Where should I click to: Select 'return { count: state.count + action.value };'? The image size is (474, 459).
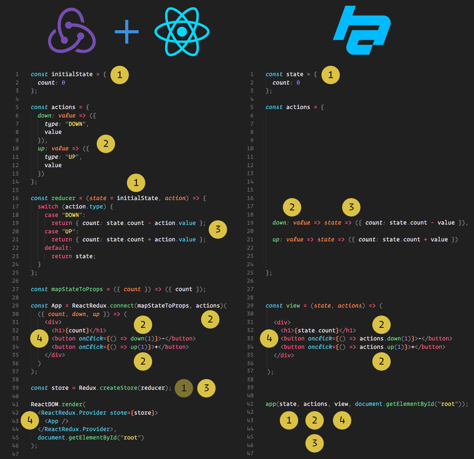coord(128,239)
